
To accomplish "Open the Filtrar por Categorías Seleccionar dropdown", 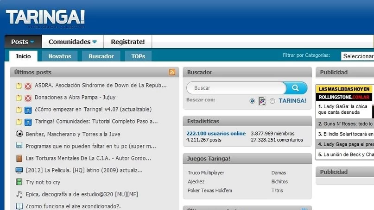I will coord(357,56).
